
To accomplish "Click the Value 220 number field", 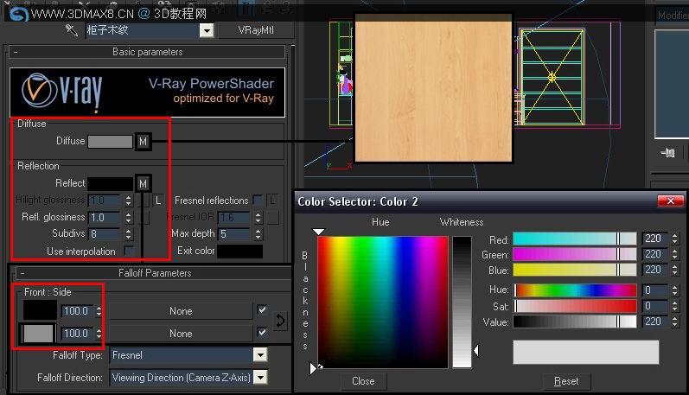I will pyautogui.click(x=654, y=322).
